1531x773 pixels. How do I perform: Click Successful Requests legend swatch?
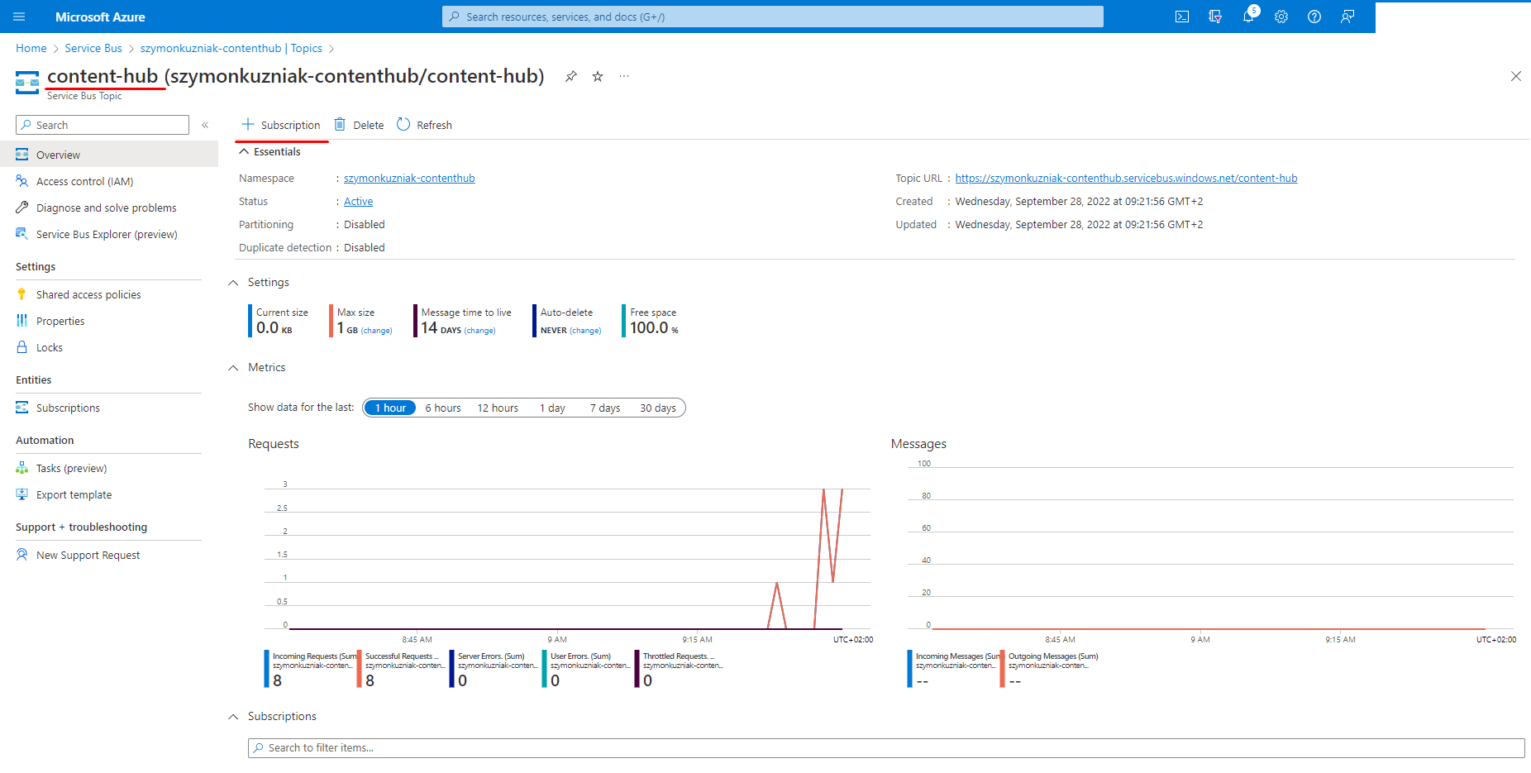click(x=360, y=669)
